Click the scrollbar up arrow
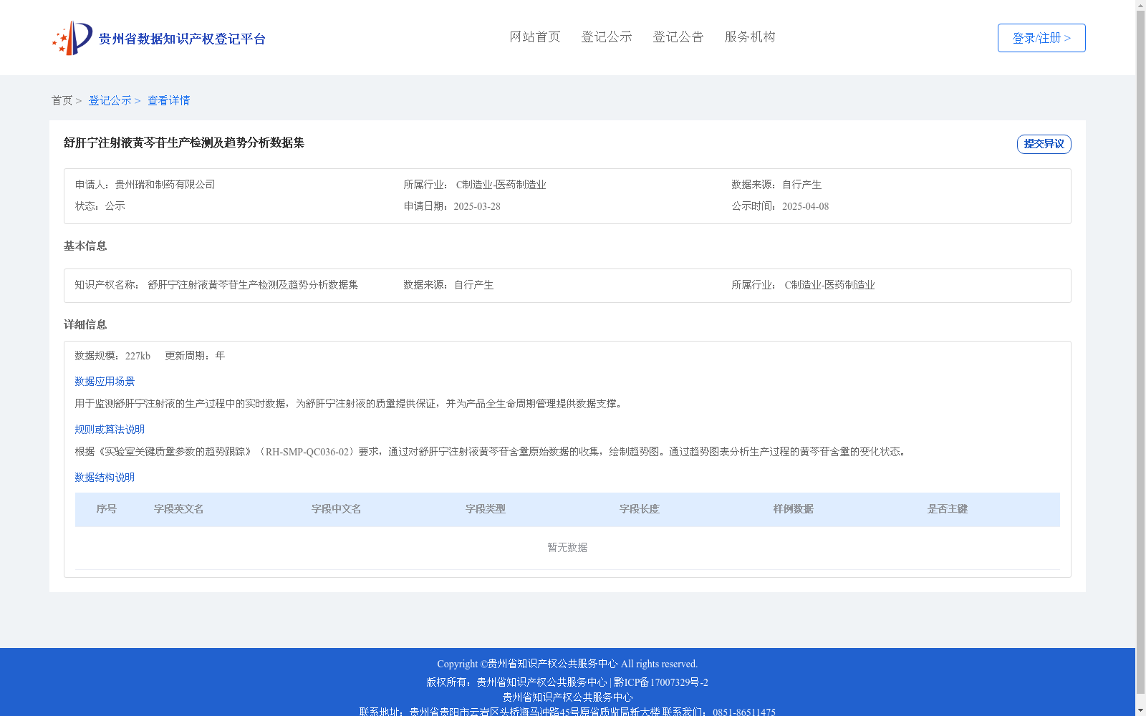This screenshot has width=1146, height=716. tap(1140, 5)
